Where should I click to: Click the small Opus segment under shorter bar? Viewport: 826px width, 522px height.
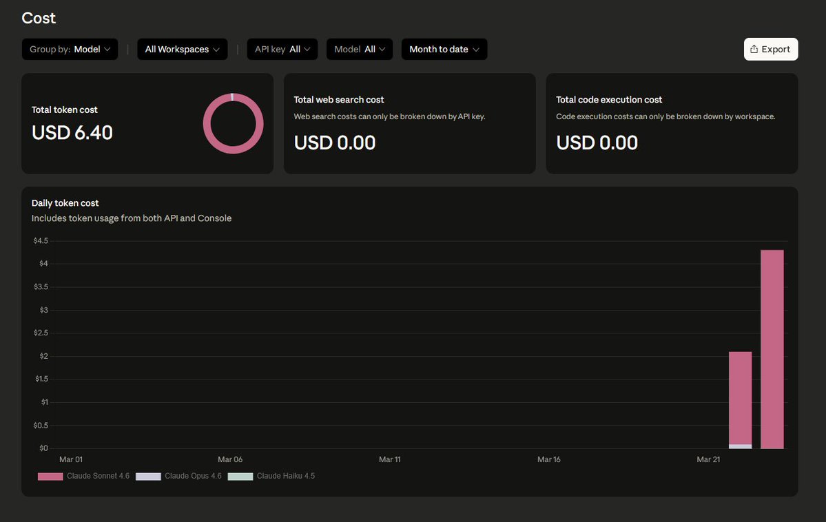pyautogui.click(x=740, y=447)
